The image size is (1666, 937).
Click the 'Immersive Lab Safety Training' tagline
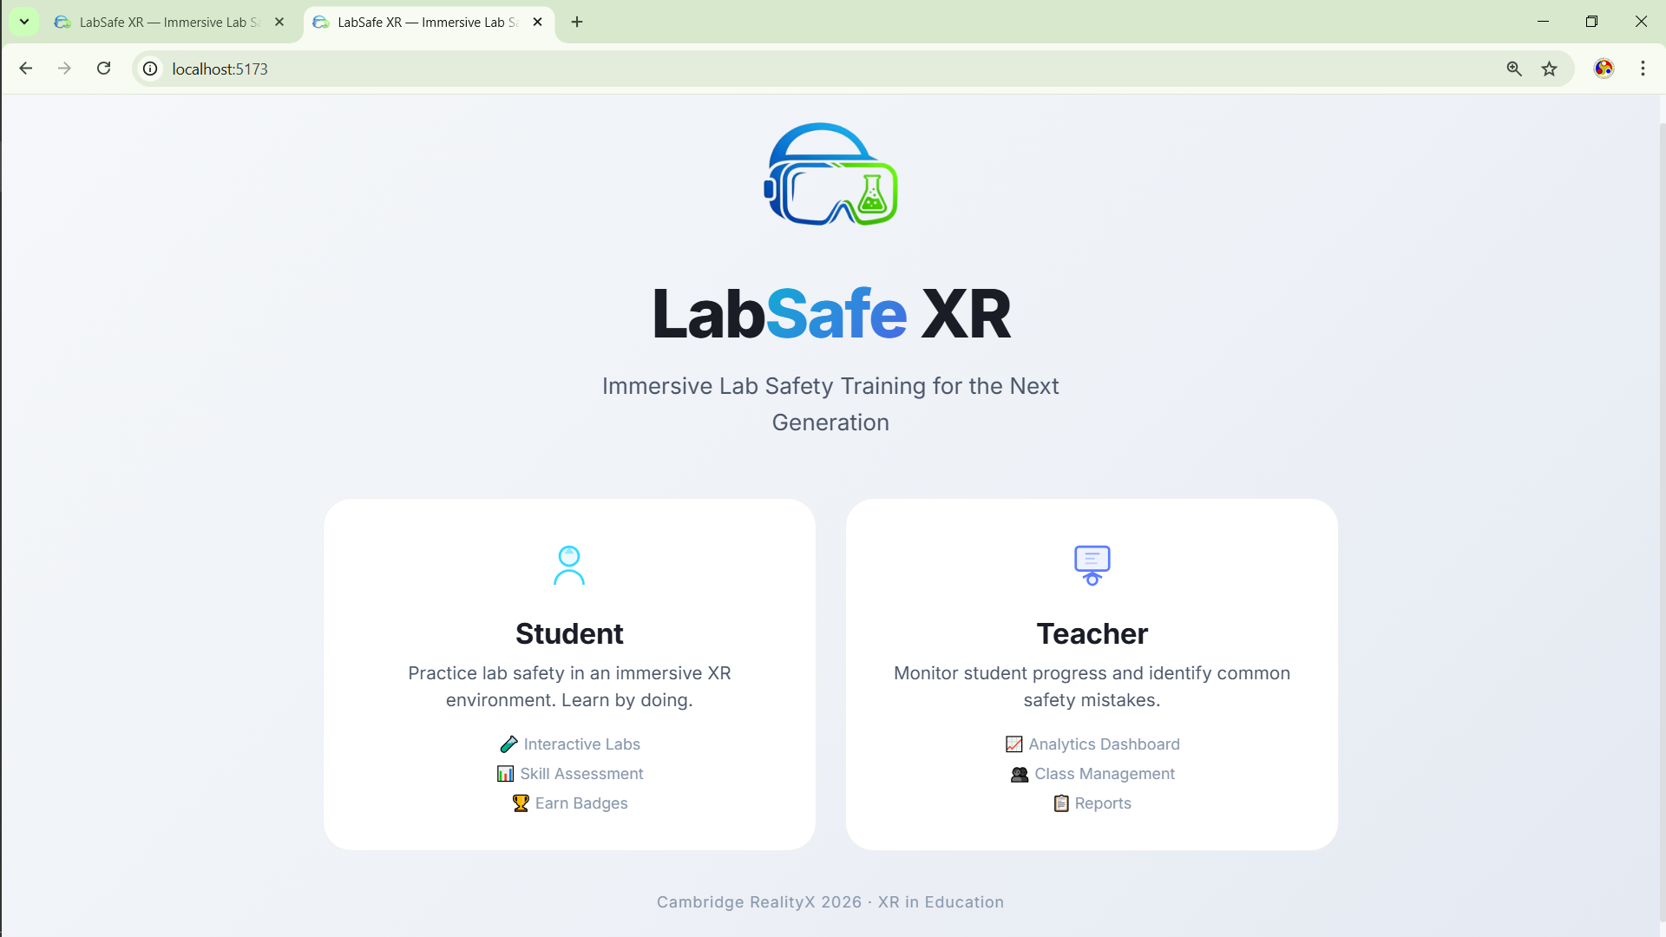(x=830, y=404)
